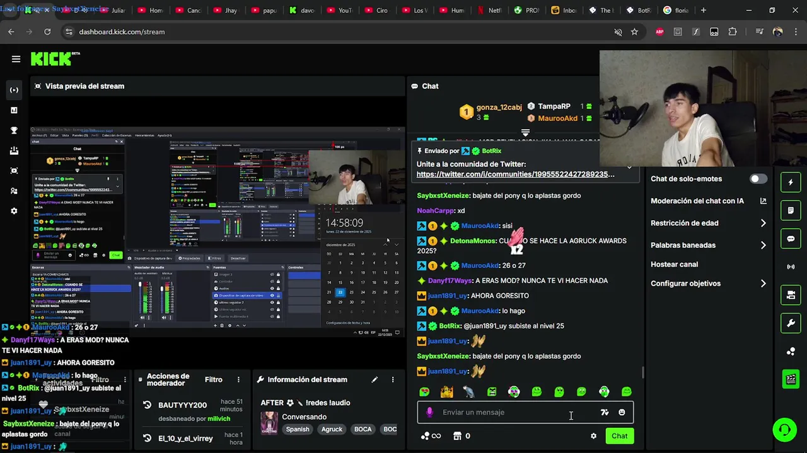Click the chat scrollbar
The width and height of the screenshot is (807, 453).
point(643,372)
